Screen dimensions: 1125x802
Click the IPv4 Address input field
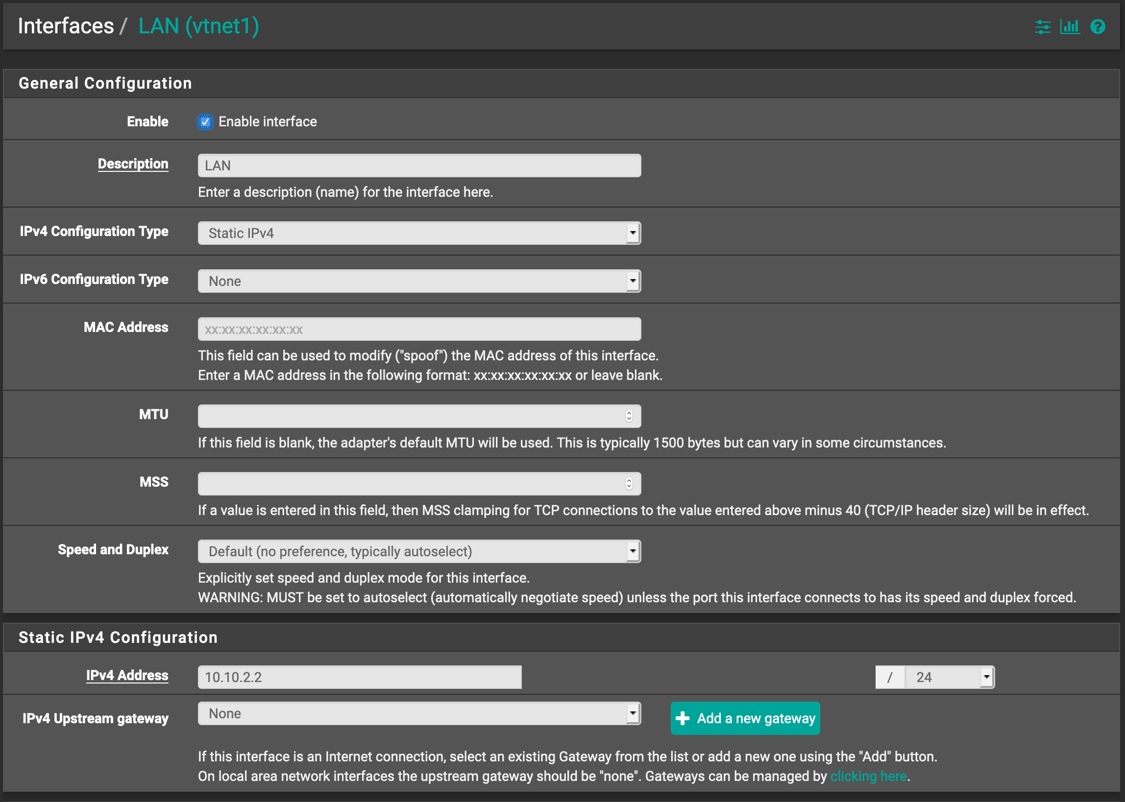tap(359, 677)
